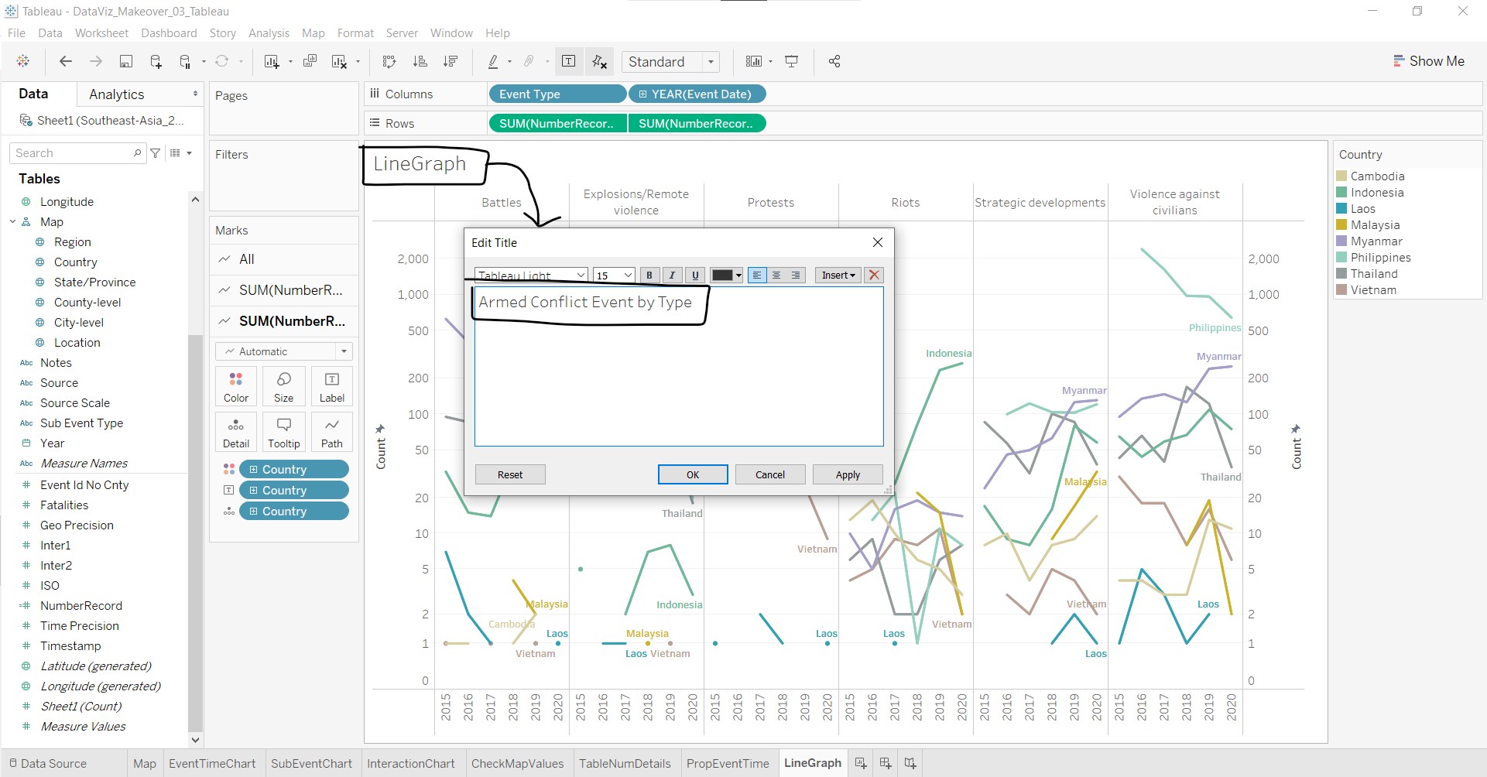This screenshot has width=1487, height=777.
Task: Toggle Bold formatting in Edit Title
Action: pos(649,276)
